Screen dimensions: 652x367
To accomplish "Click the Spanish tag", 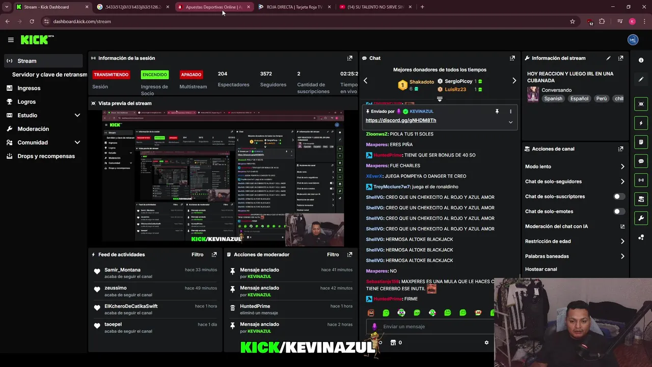I will [553, 99].
